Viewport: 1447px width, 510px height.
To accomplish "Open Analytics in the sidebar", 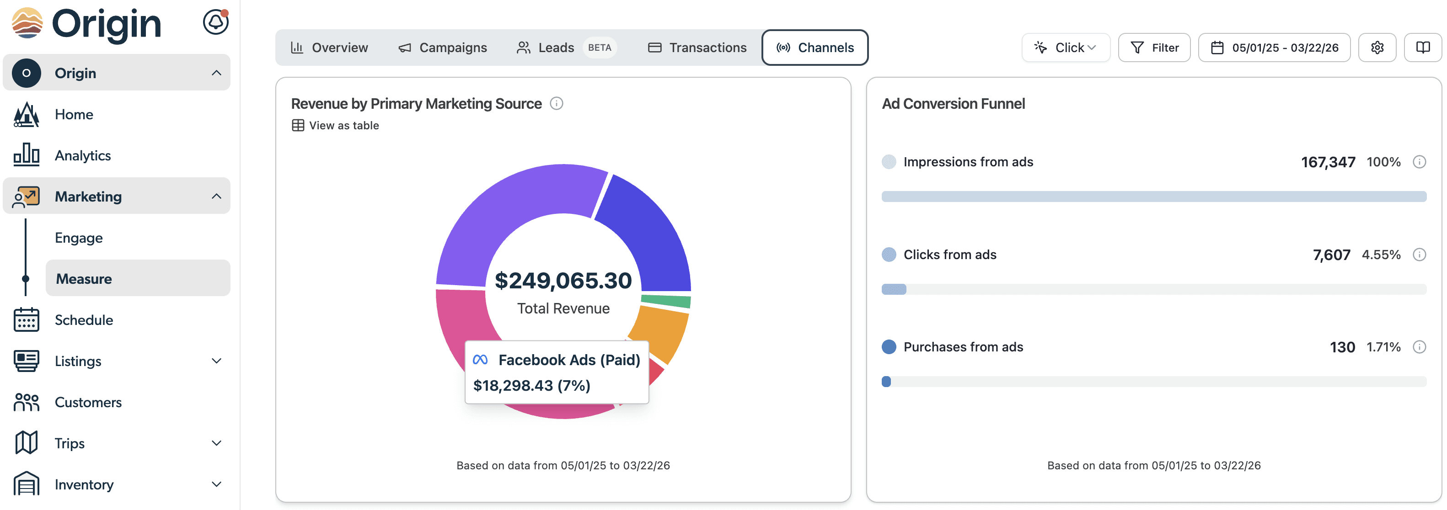I will point(83,155).
